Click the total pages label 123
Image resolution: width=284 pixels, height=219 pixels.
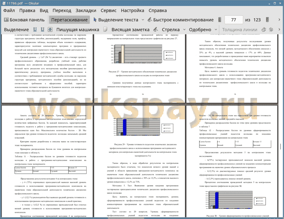(257, 20)
